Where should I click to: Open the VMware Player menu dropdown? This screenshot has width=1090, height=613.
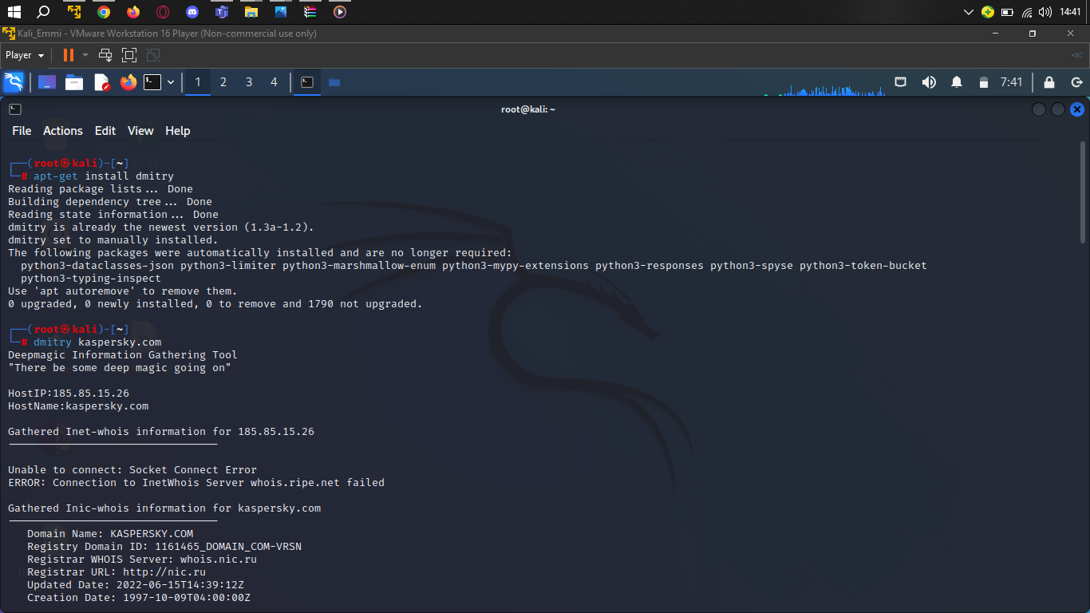pyautogui.click(x=25, y=55)
